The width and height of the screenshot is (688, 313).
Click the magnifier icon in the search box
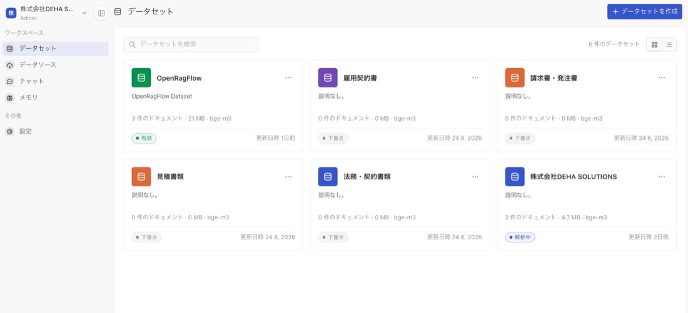132,45
